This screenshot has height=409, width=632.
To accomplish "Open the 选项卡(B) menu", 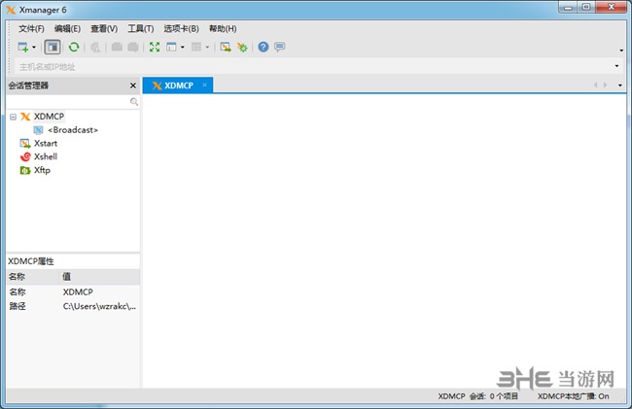I will coord(182,28).
